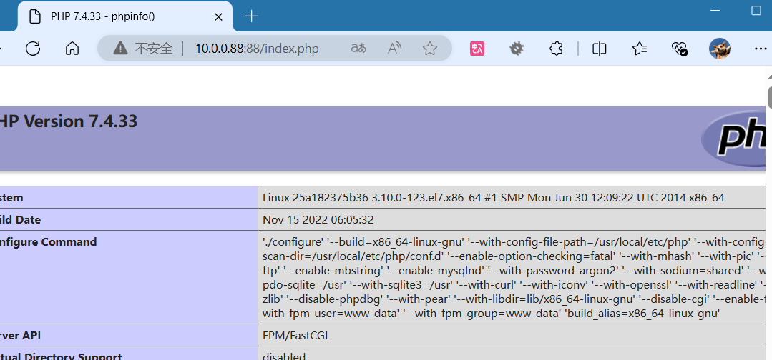The image size is (772, 360).
Task: Go to the browser home page
Action: [x=72, y=49]
